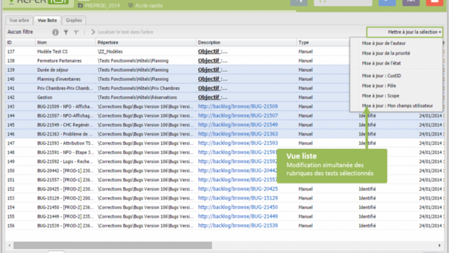Viewport: 449px width, 253px height.
Task: Click ID cell 156
Action: tap(11, 226)
